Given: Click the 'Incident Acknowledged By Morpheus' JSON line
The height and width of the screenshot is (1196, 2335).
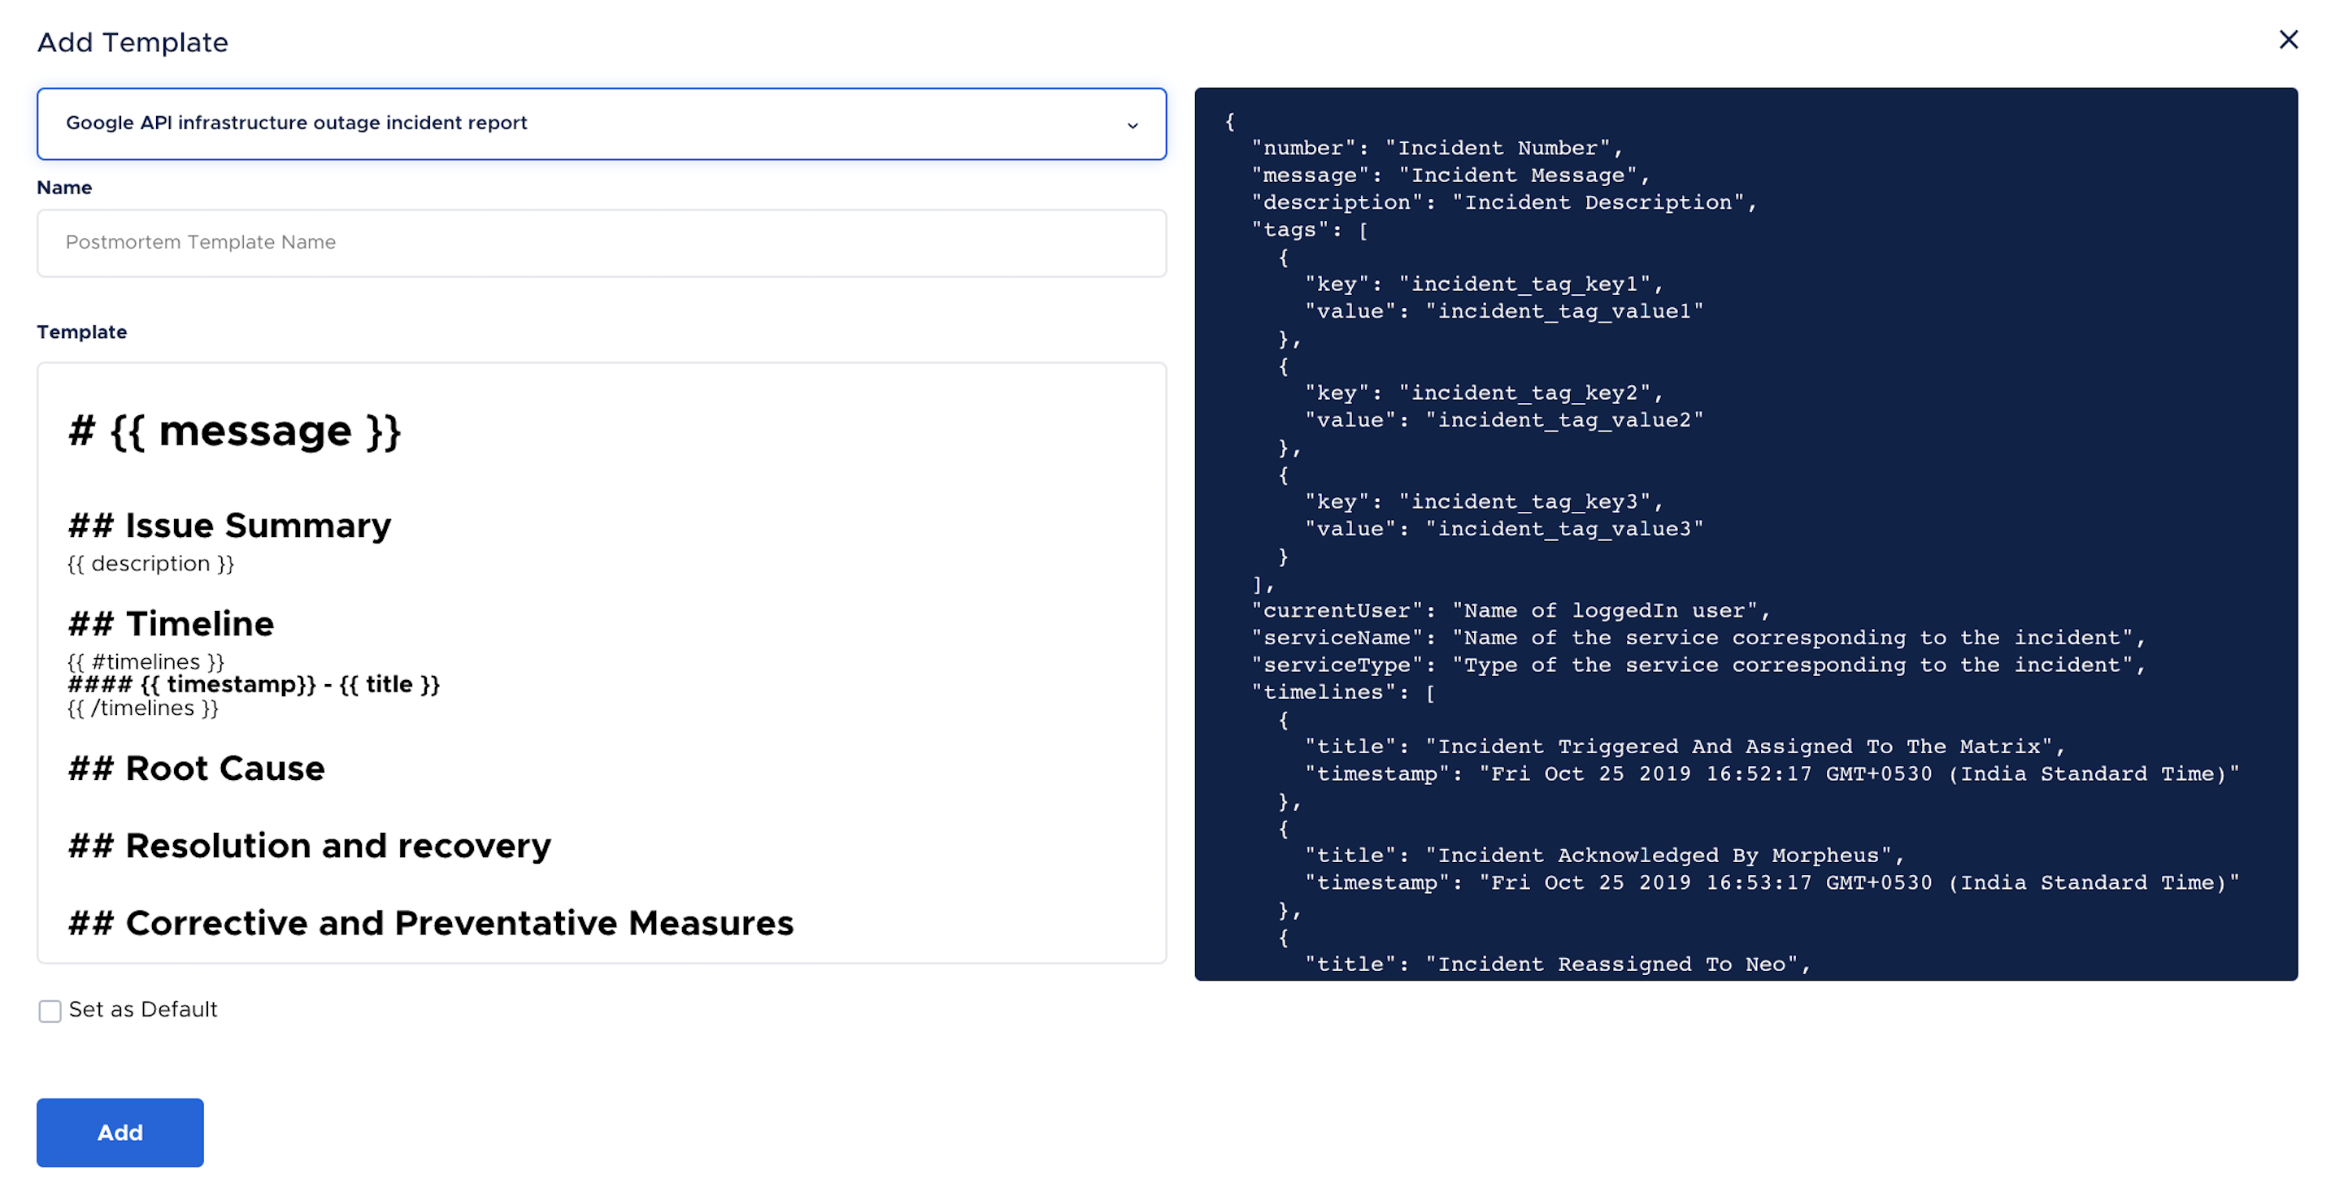Looking at the screenshot, I should (1604, 856).
